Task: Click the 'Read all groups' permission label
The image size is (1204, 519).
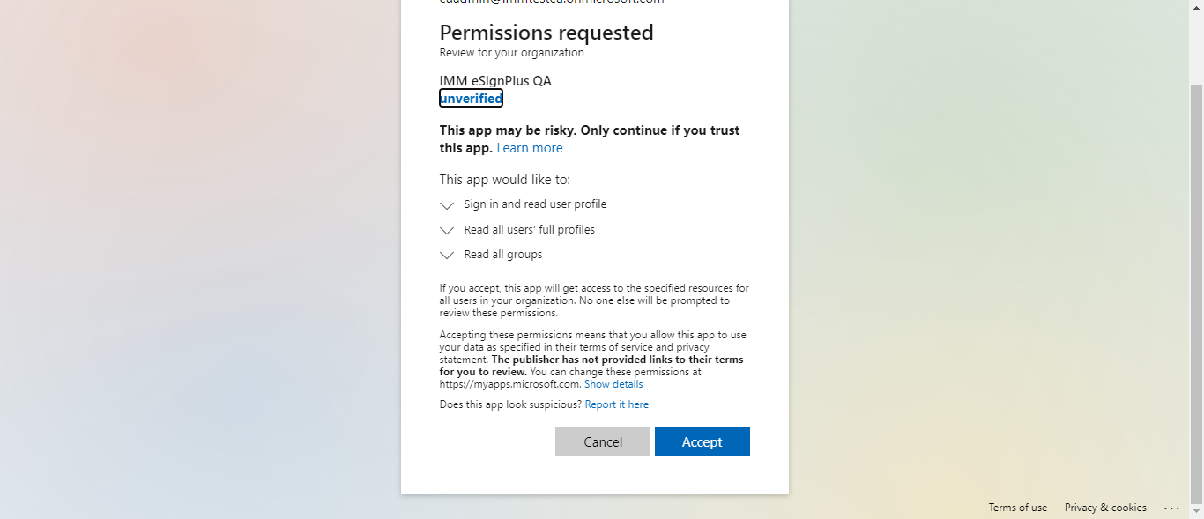Action: point(503,255)
